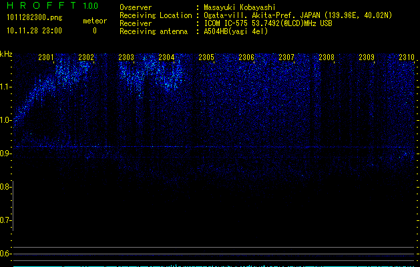Click the 0.8 frequency axis label
This screenshot has height=267, width=420.
coord(5,187)
